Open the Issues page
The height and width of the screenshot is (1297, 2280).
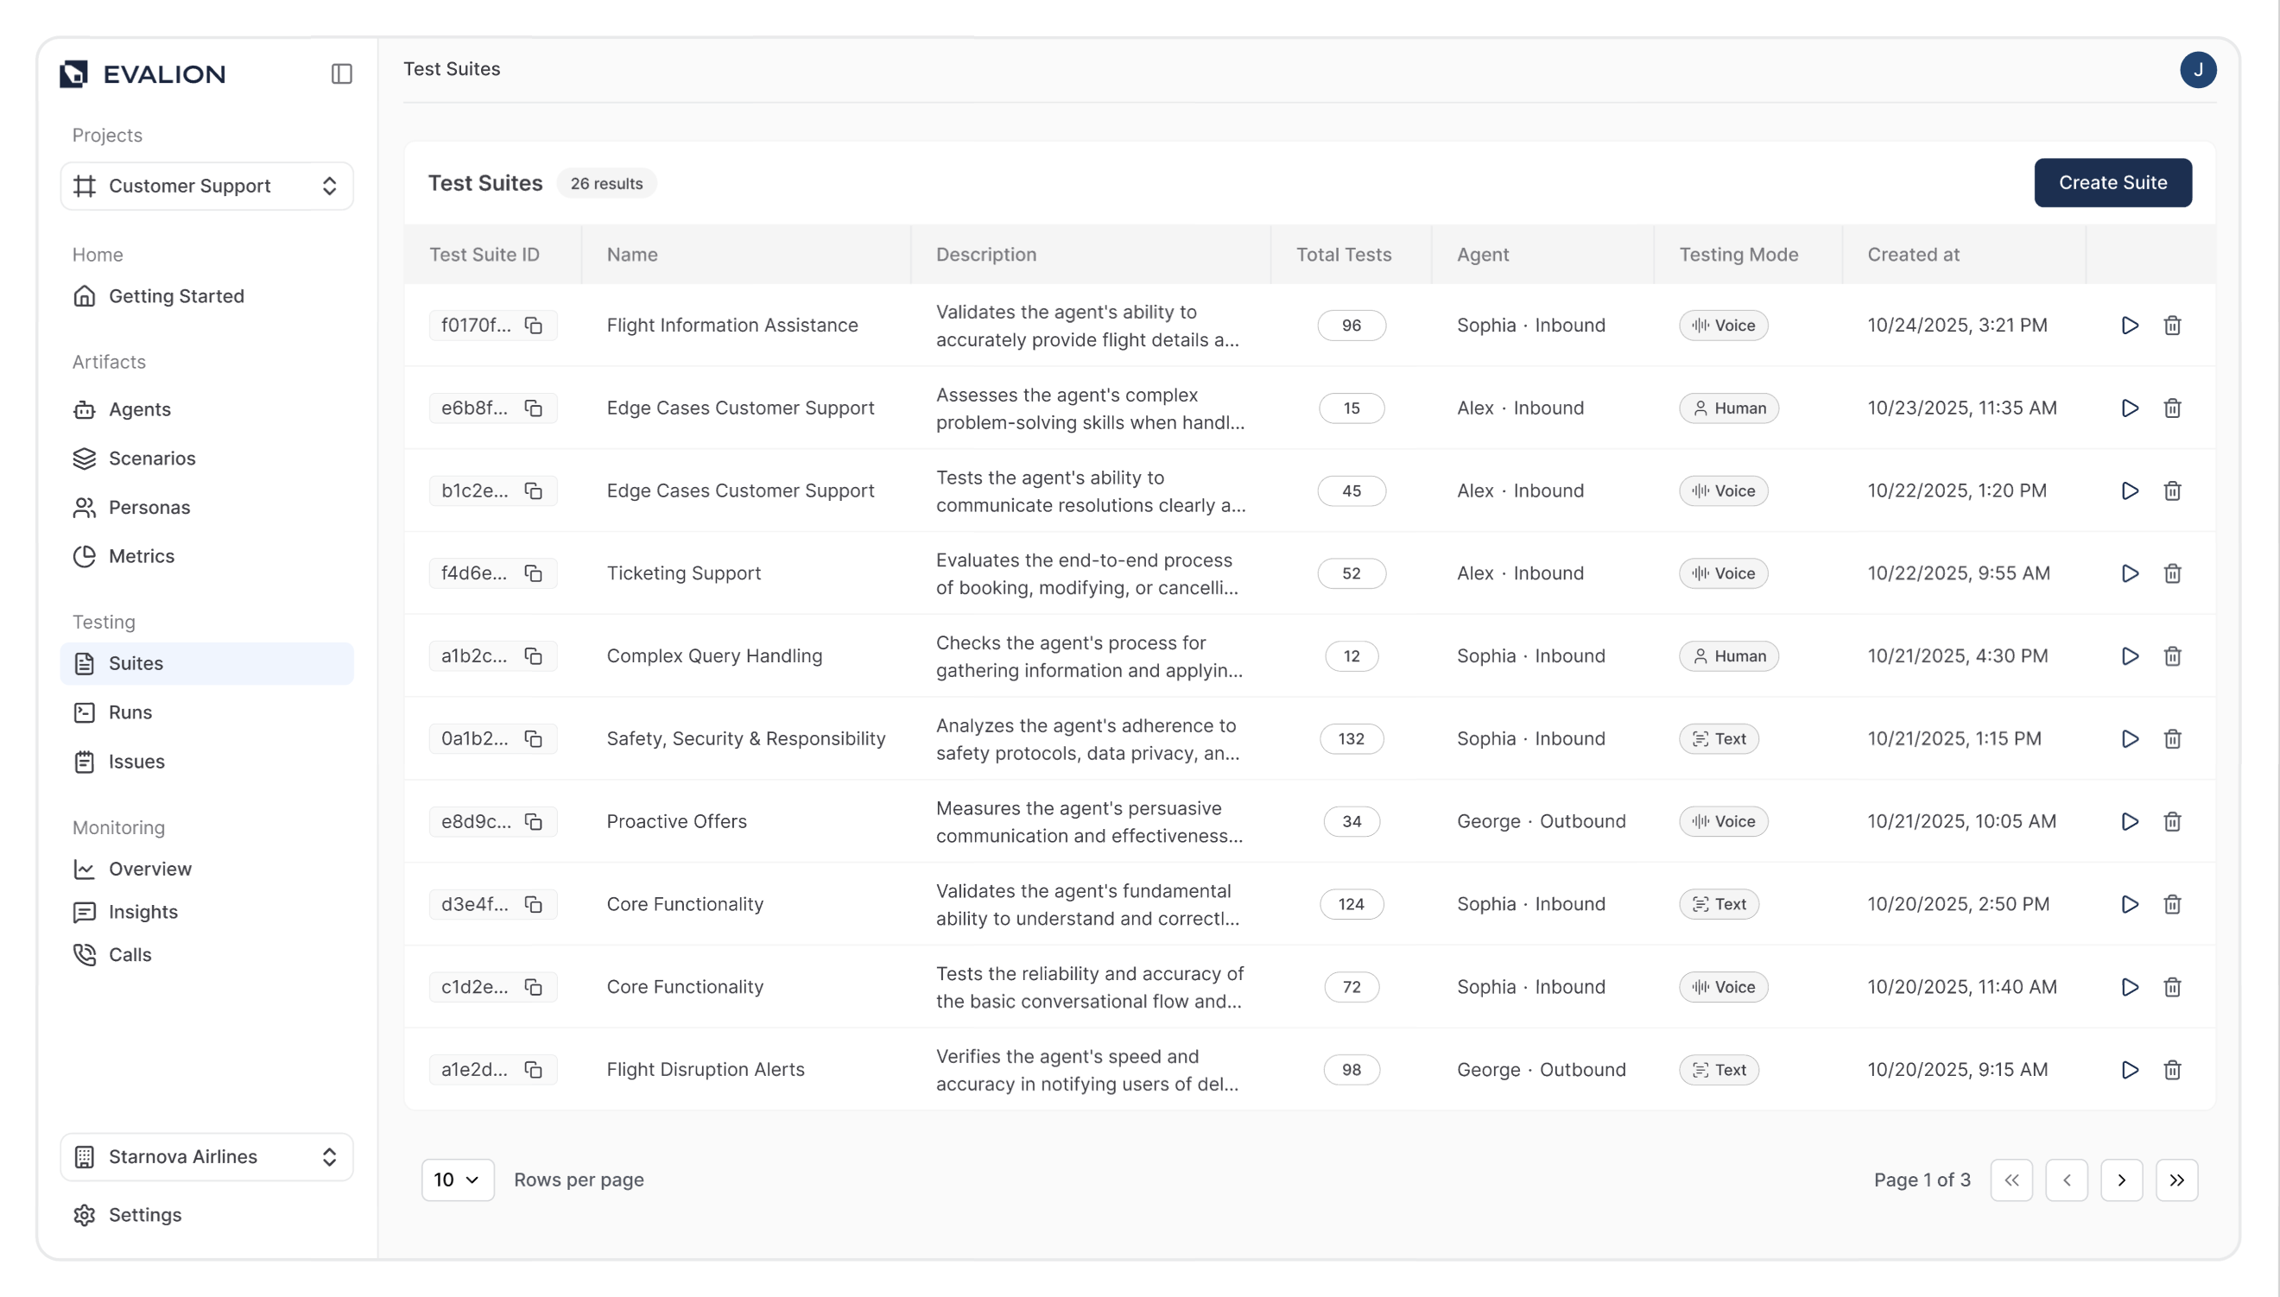click(x=137, y=762)
